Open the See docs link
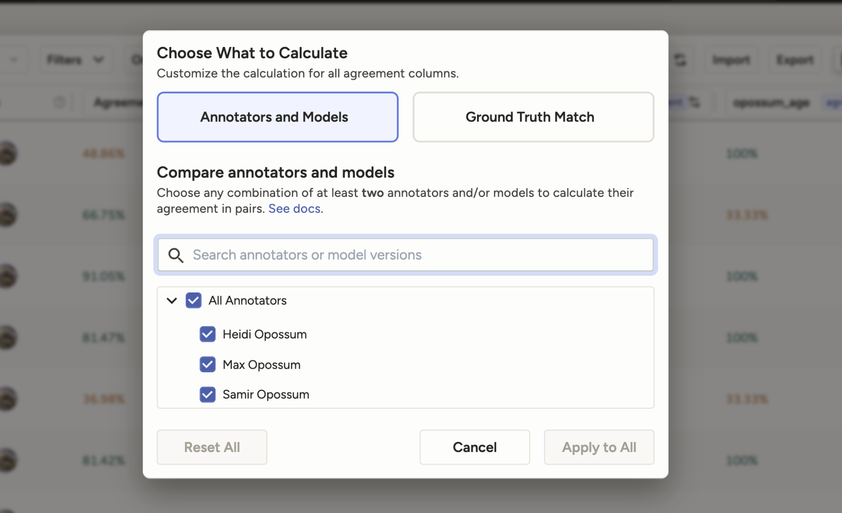 pos(294,209)
